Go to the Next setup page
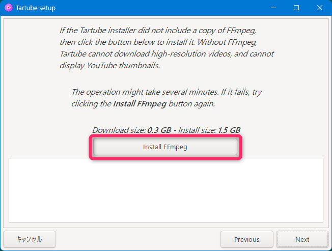Screen dimensions: 332x251 click(302, 239)
